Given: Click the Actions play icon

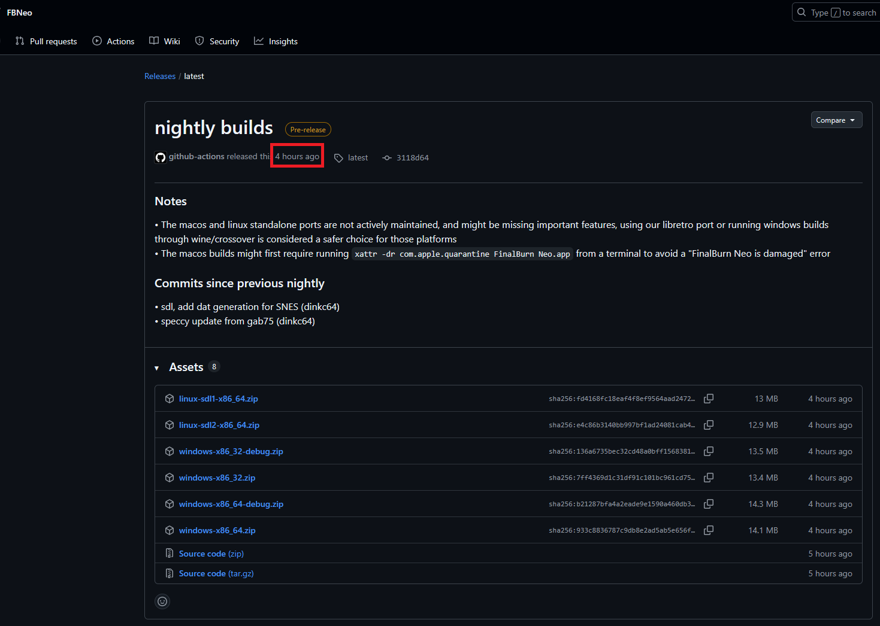Looking at the screenshot, I should pos(97,41).
